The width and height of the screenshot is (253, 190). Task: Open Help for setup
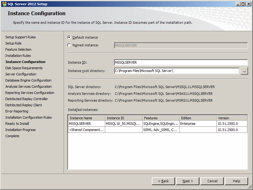(236, 181)
